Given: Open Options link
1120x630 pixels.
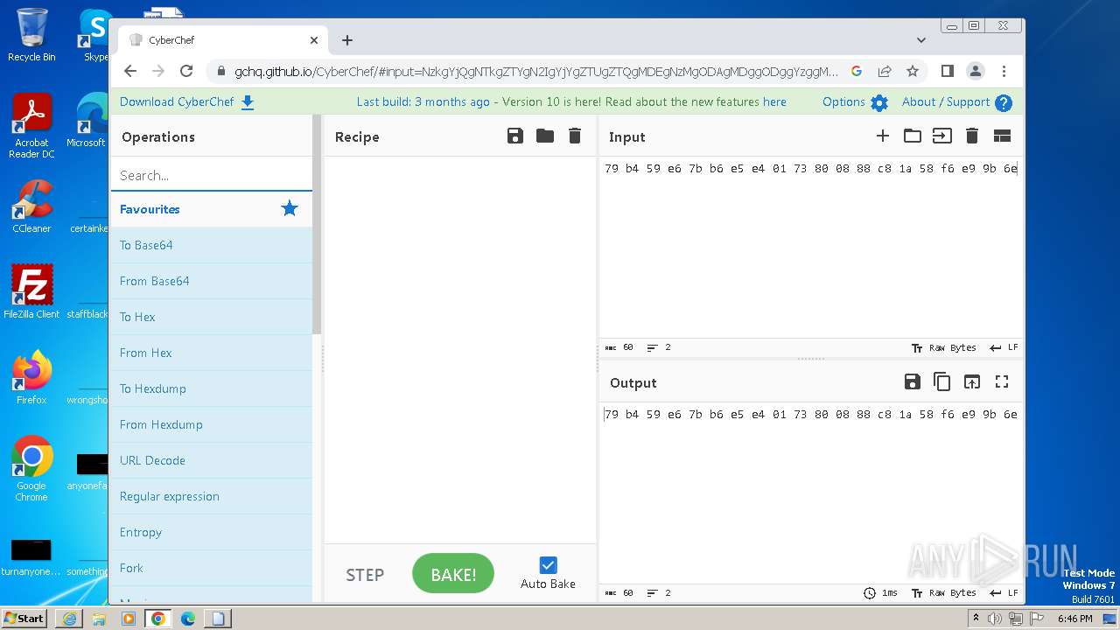Looking at the screenshot, I should pos(843,101).
